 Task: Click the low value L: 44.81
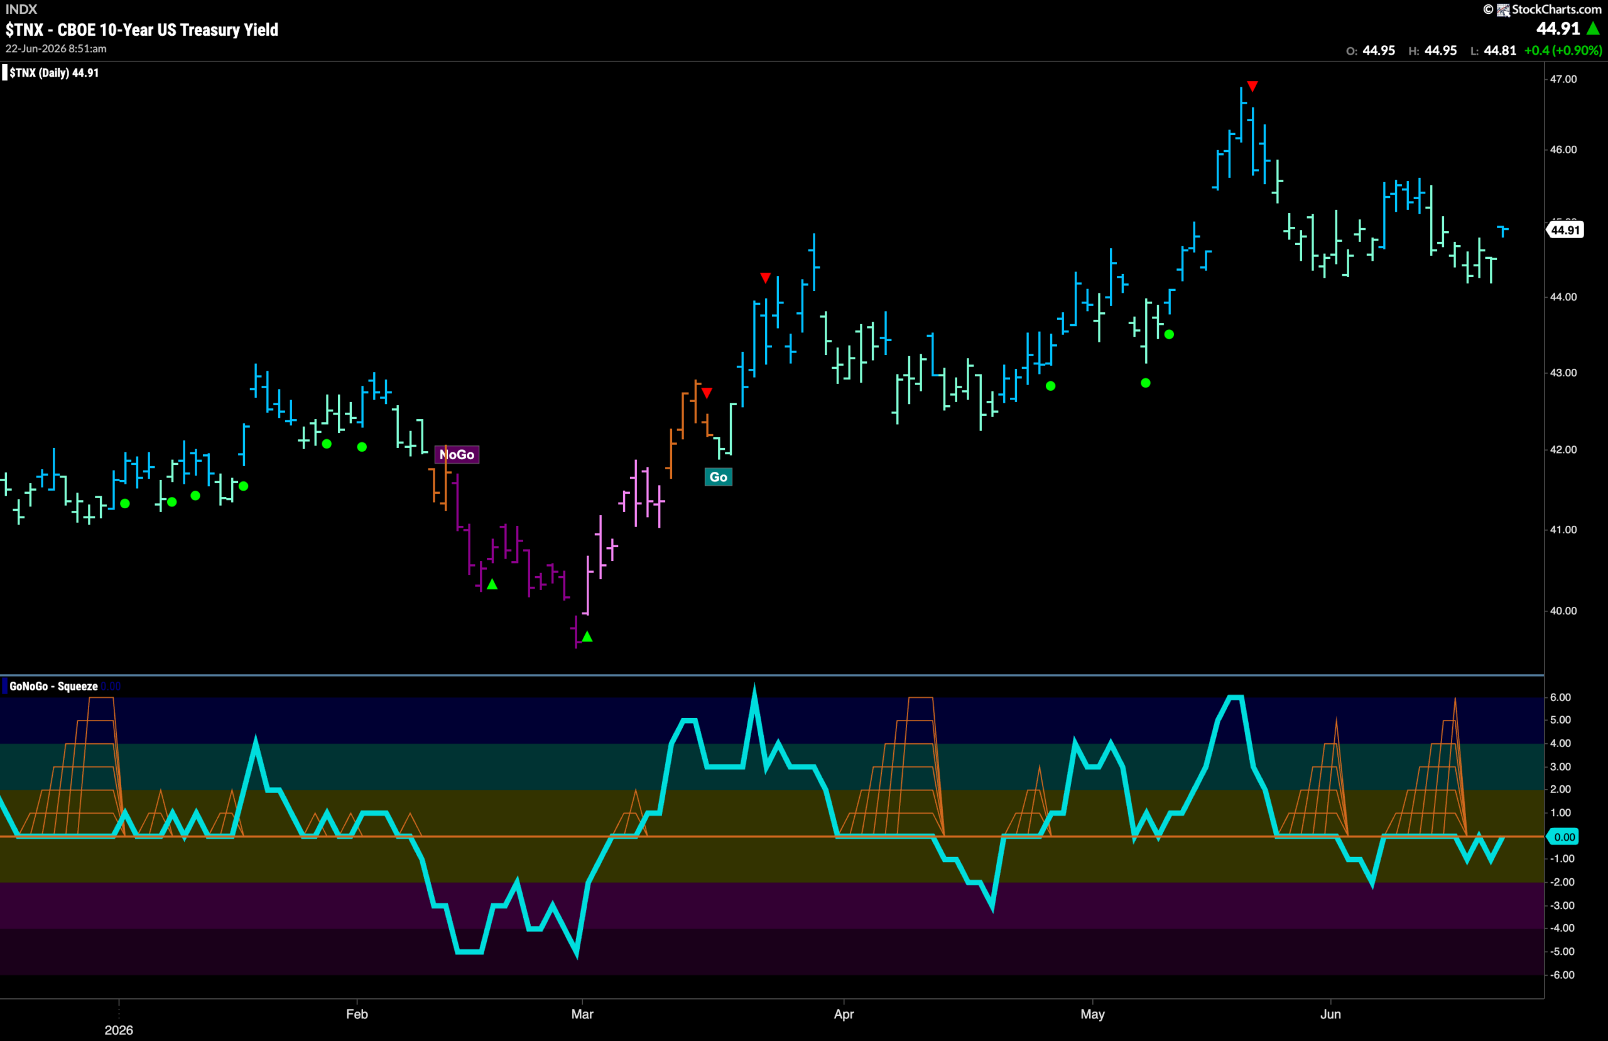click(1493, 51)
